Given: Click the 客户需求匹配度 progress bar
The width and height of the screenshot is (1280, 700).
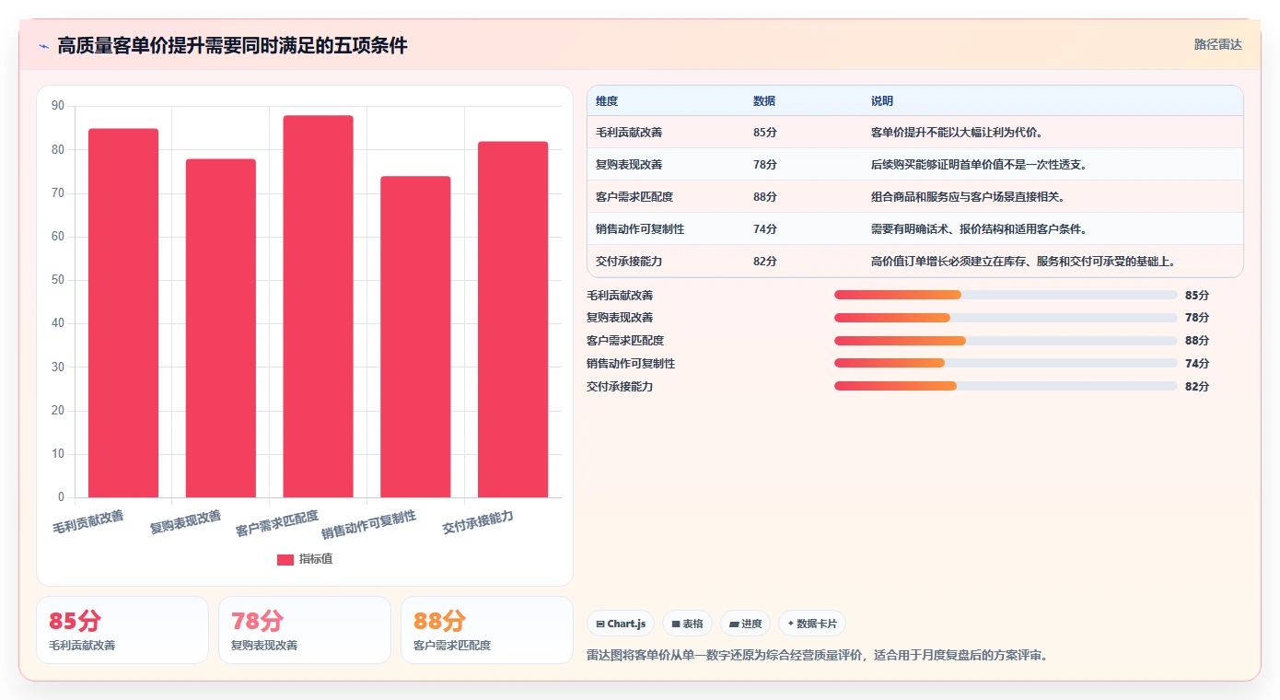Looking at the screenshot, I should point(1006,341).
